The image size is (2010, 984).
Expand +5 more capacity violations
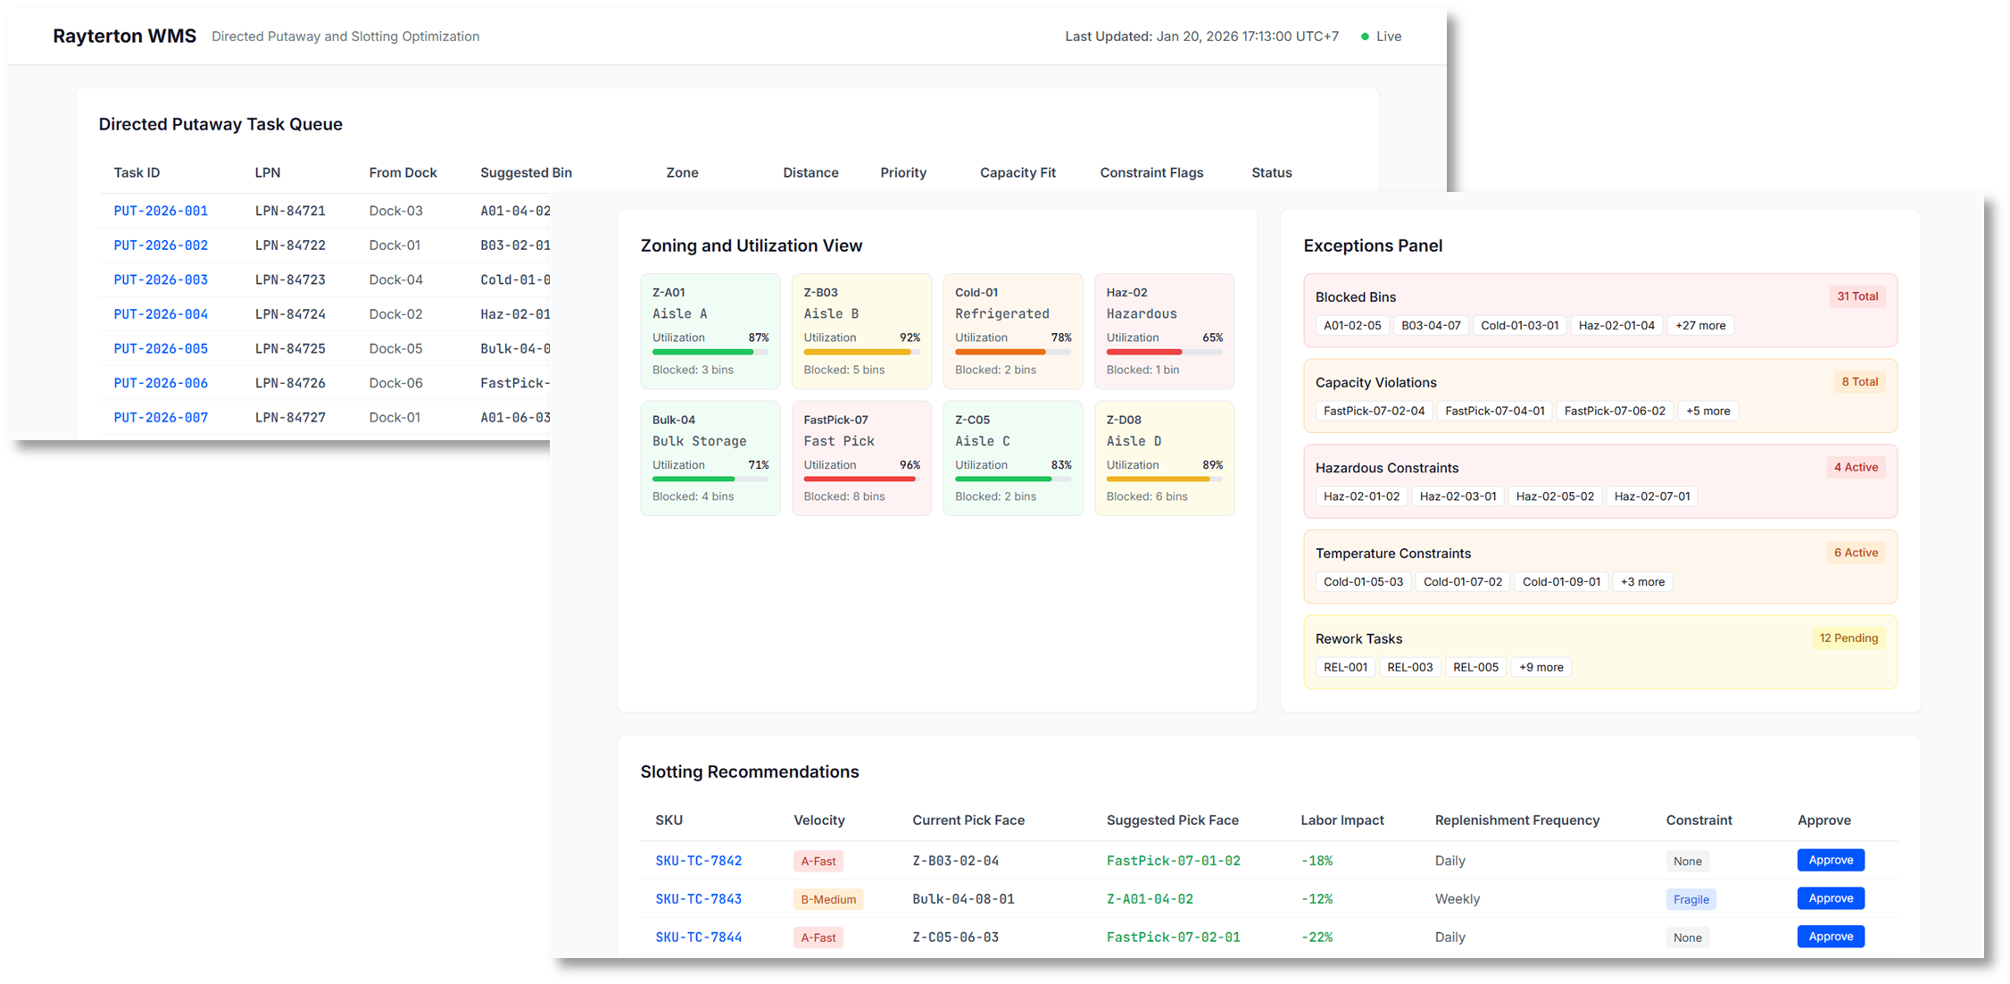(1707, 411)
